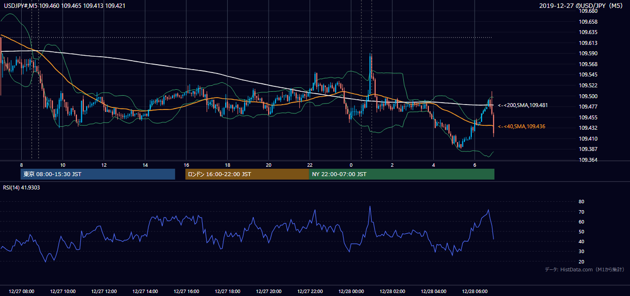Viewport: 630px width, 296px height.
Task: Click price axis value 109.455
Action: (588, 117)
